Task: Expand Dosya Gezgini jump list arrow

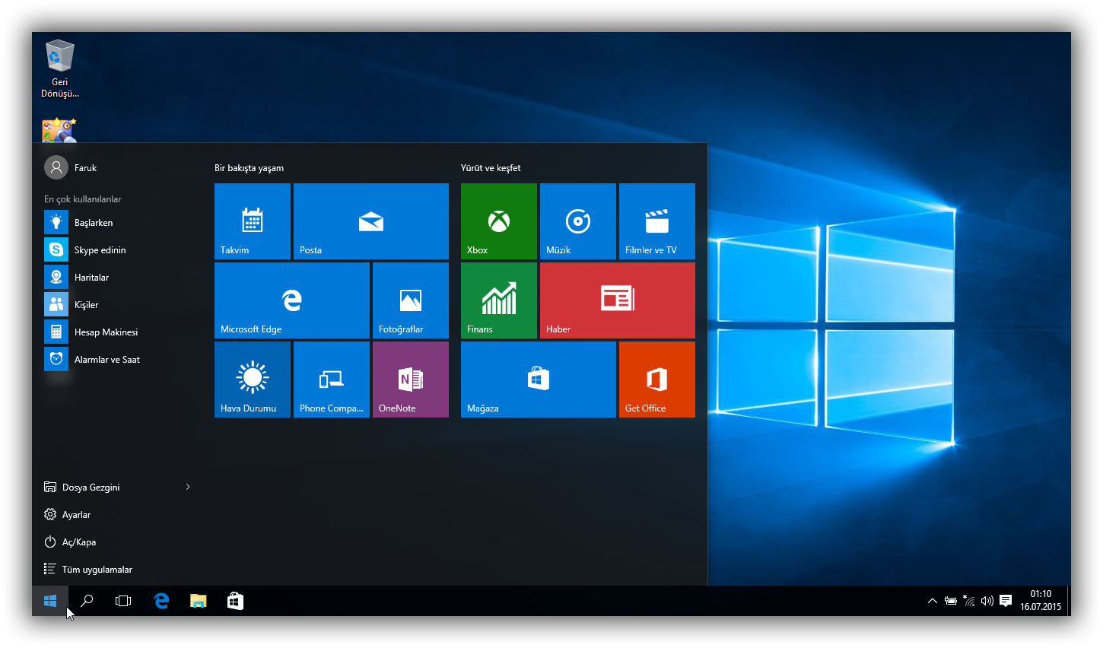Action: click(x=188, y=487)
